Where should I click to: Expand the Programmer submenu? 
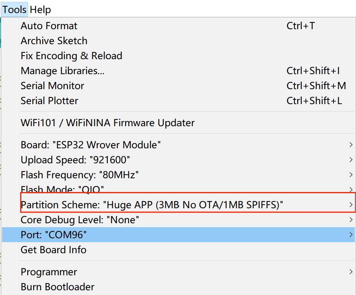point(49,272)
